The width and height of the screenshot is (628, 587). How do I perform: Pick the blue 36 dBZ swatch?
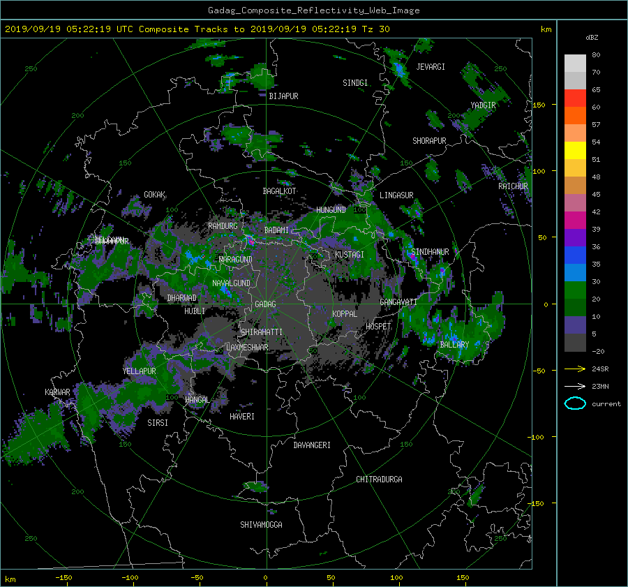click(575, 255)
